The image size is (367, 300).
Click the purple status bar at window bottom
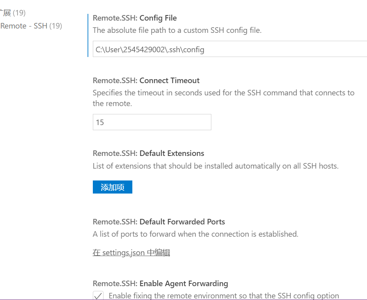pos(183,300)
